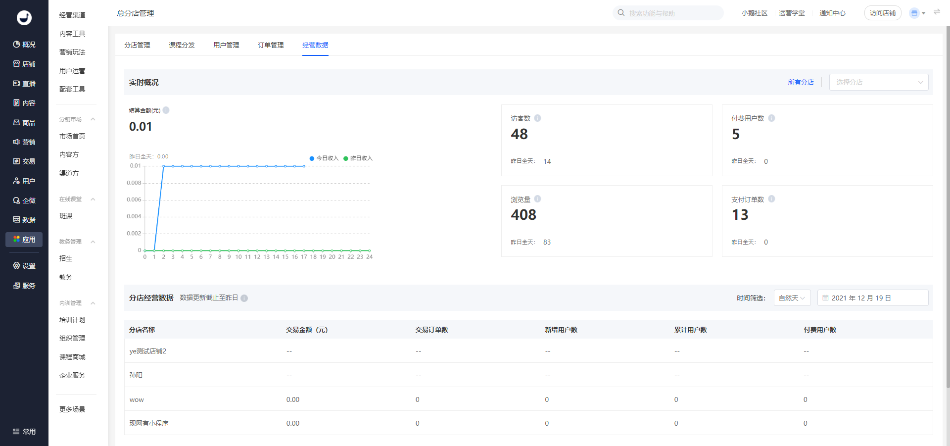
Task: Open the 直播 live sidebar item
Action: [x=24, y=84]
